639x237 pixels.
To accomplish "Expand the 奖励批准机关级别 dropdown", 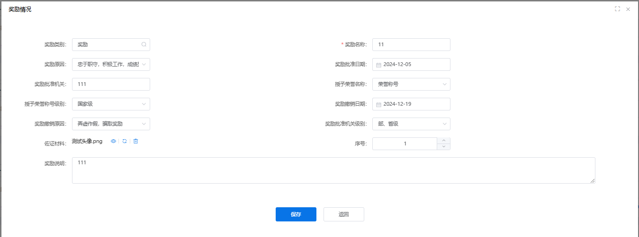I will click(411, 124).
